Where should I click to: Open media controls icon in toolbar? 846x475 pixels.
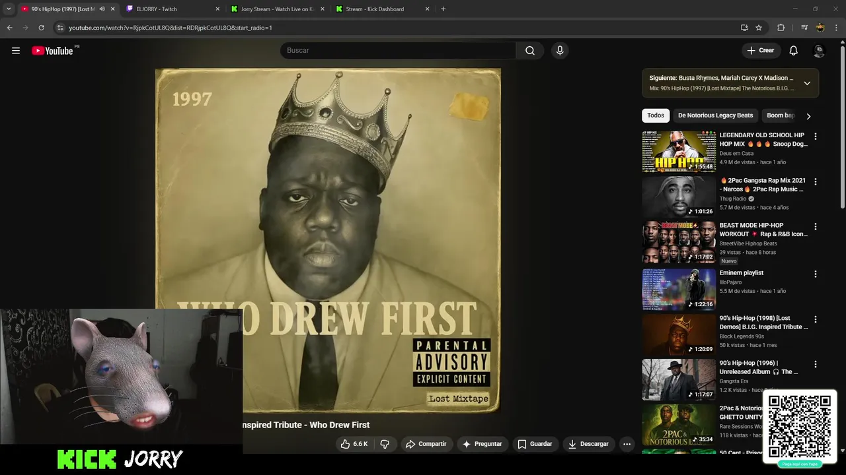tap(804, 28)
